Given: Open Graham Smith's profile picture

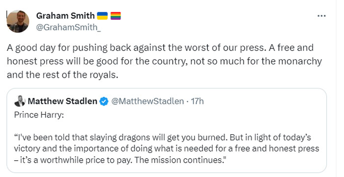Looking at the screenshot, I should click(18, 21).
